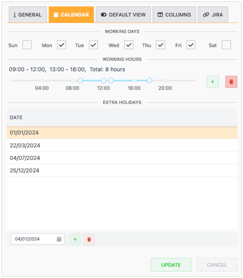Click the Cancel button
The height and width of the screenshot is (278, 243).
click(217, 265)
